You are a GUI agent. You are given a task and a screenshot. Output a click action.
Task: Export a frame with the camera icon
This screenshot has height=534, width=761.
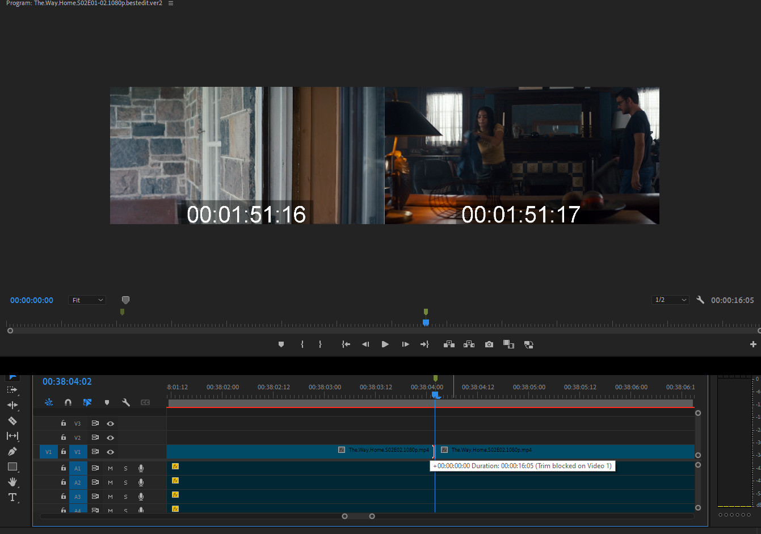click(x=489, y=344)
